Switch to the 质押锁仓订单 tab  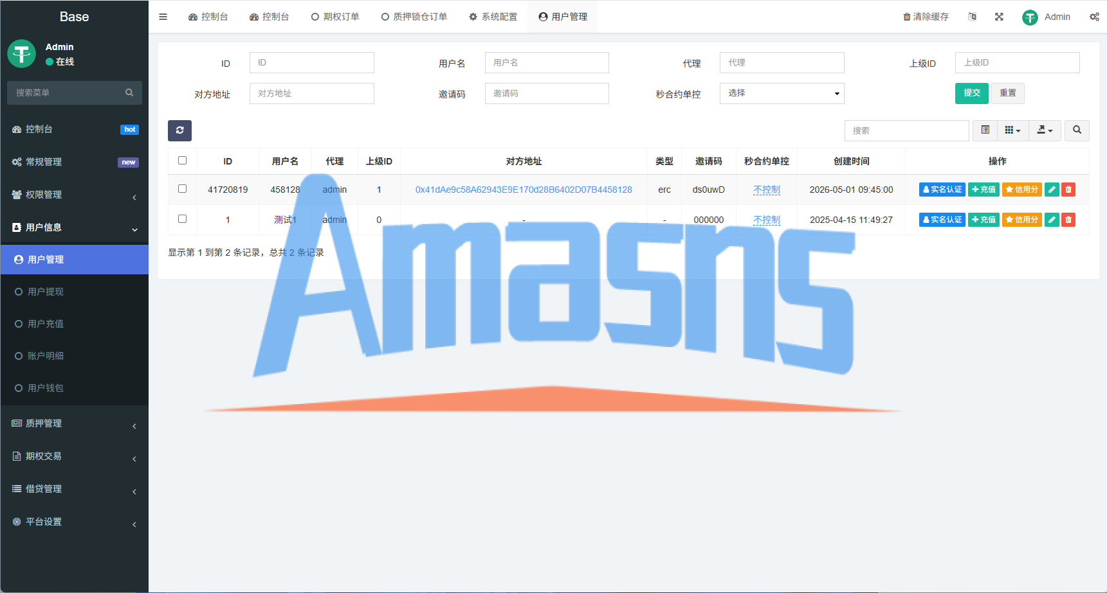(414, 17)
